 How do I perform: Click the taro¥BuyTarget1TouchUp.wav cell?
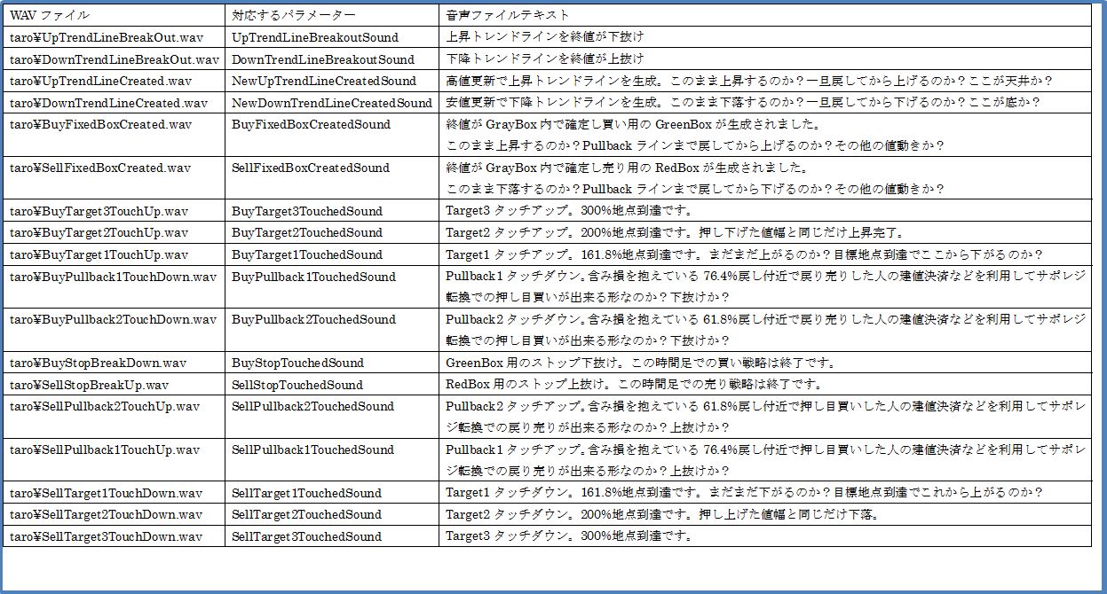point(114,254)
